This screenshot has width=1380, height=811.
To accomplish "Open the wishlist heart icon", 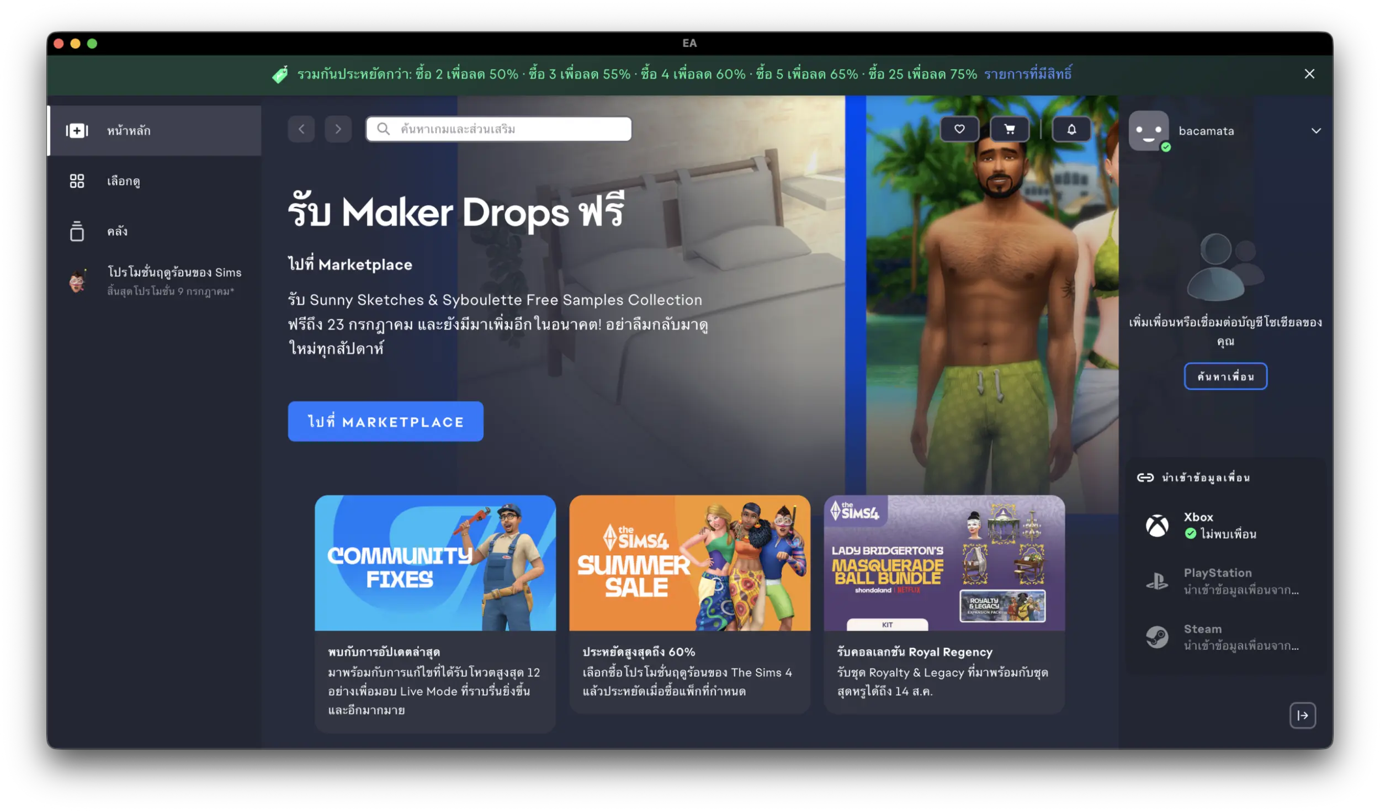I will pos(959,129).
